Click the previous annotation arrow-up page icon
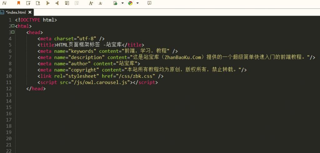This screenshot has width=320, height=153. (x=28, y=3)
